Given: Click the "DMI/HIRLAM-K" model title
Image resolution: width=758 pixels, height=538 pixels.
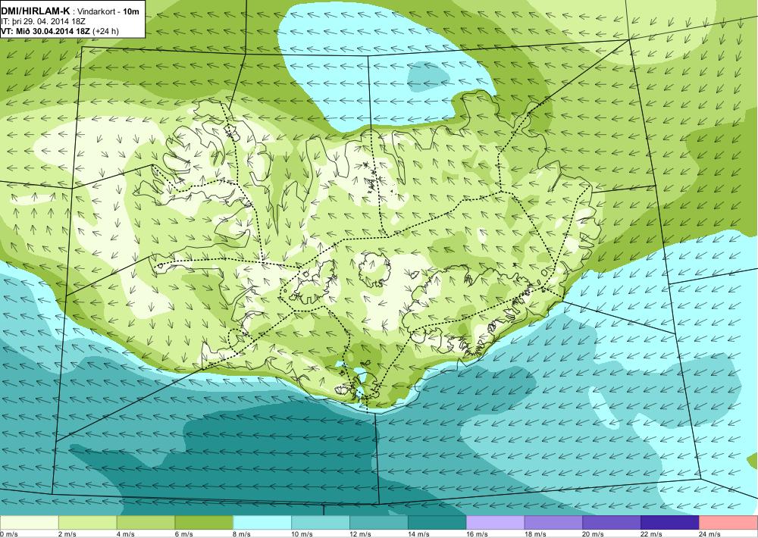Looking at the screenshot, I should (x=36, y=11).
